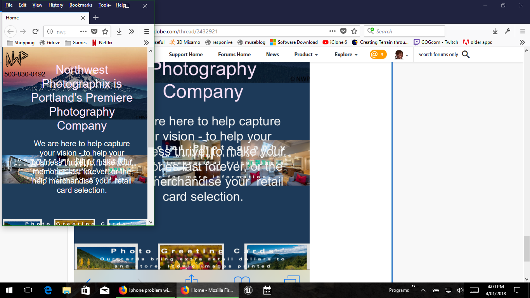This screenshot has width=530, height=298.
Task: Save to Pocket in Home window
Action: coord(94,31)
